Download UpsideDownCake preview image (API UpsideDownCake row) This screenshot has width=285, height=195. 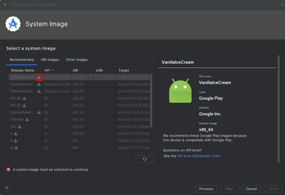point(39,84)
